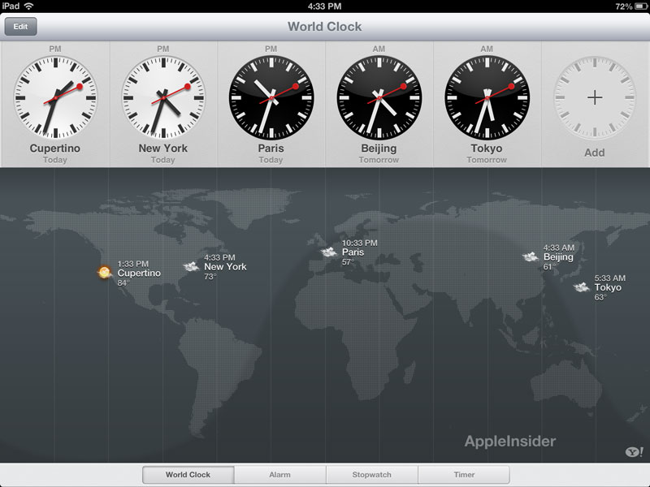The height and width of the screenshot is (487, 650).
Task: Click the Today label under Paris
Action: click(271, 160)
